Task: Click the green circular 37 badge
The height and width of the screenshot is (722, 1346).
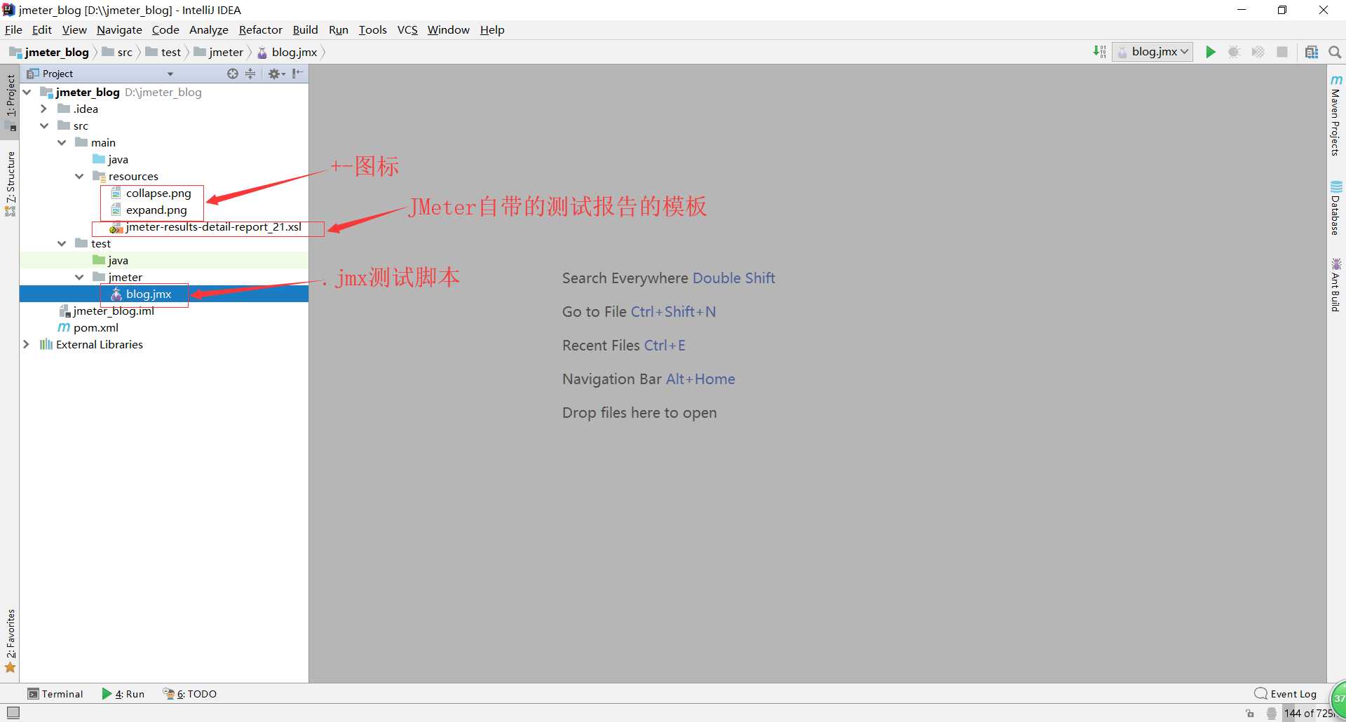Action: click(1338, 698)
